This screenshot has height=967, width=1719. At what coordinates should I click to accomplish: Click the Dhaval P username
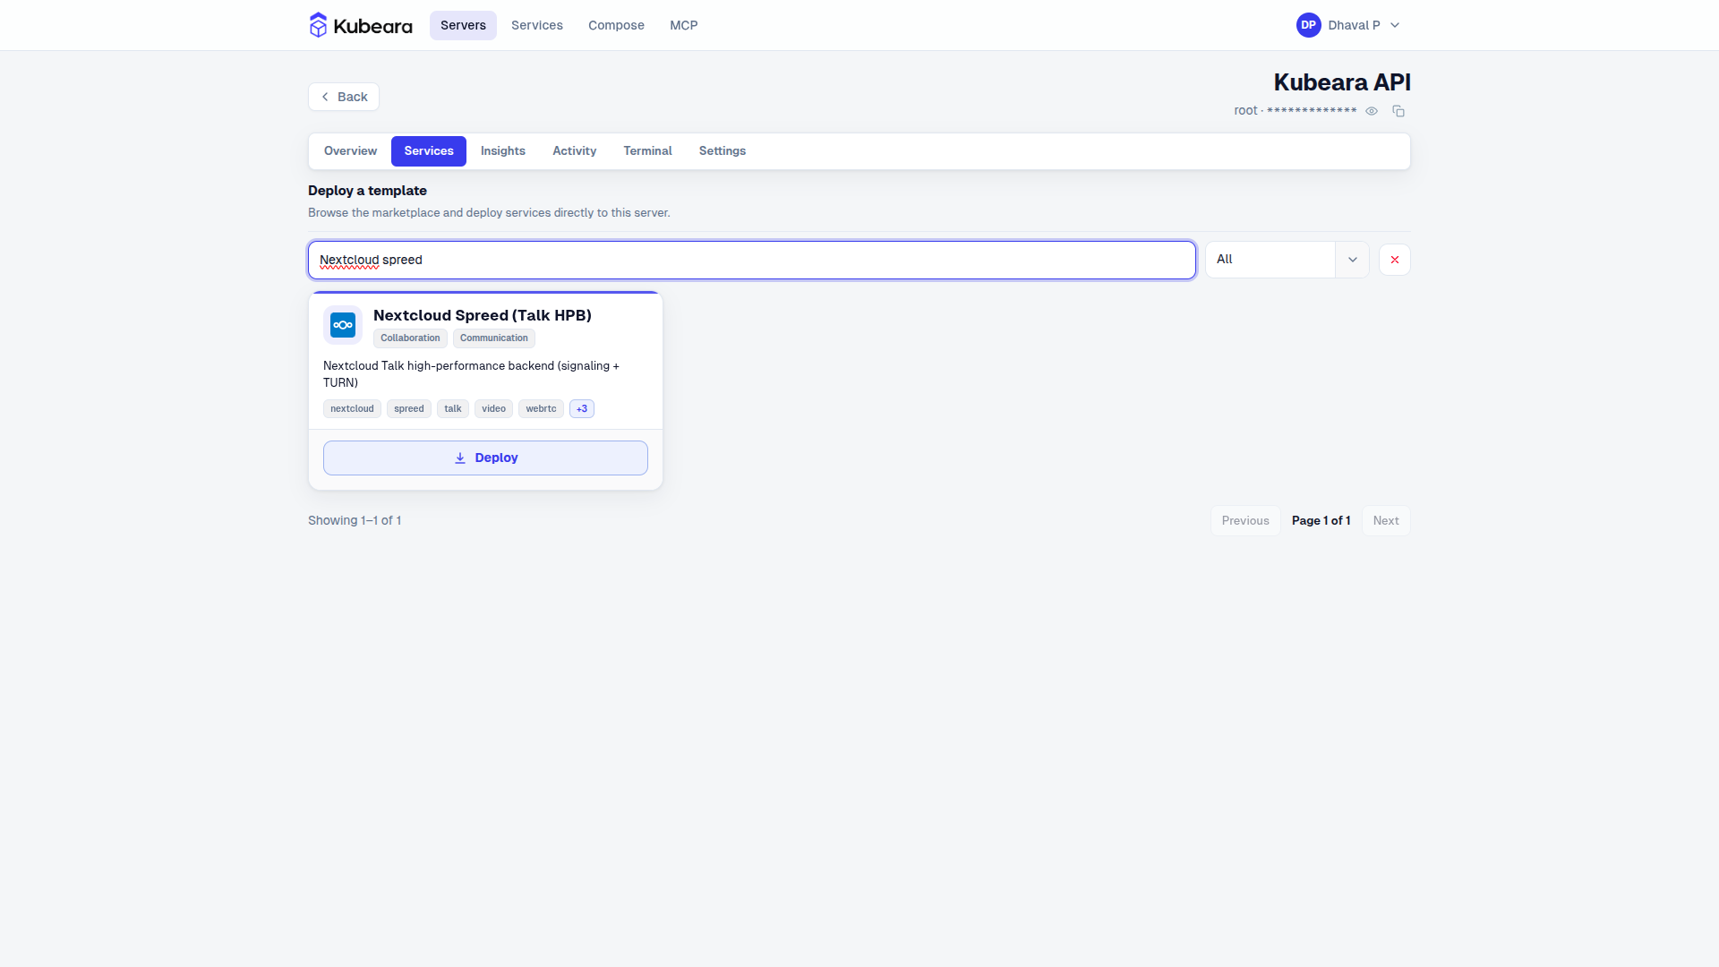point(1354,25)
